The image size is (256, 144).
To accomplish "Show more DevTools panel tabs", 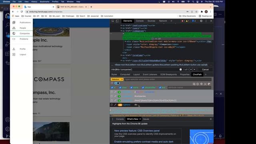I will tap(172, 21).
